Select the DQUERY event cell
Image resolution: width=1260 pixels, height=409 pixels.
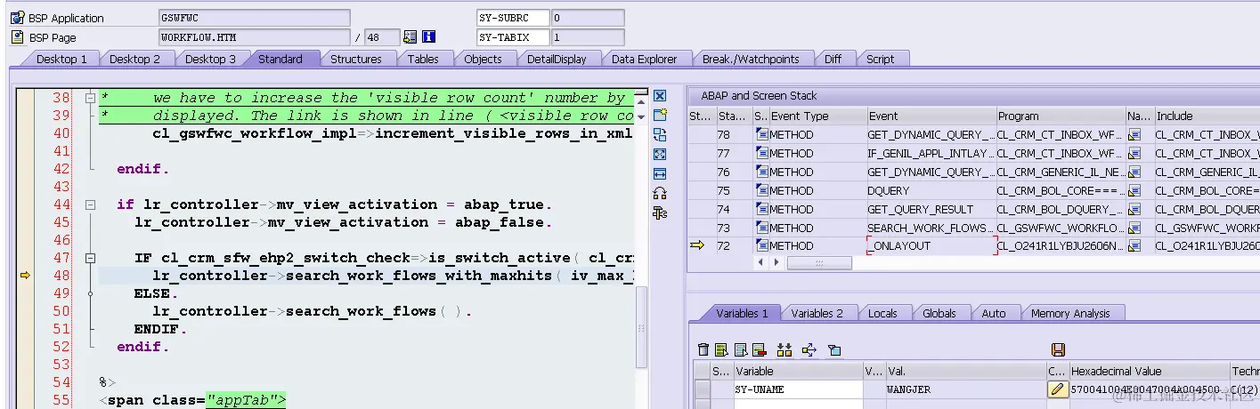[x=931, y=190]
